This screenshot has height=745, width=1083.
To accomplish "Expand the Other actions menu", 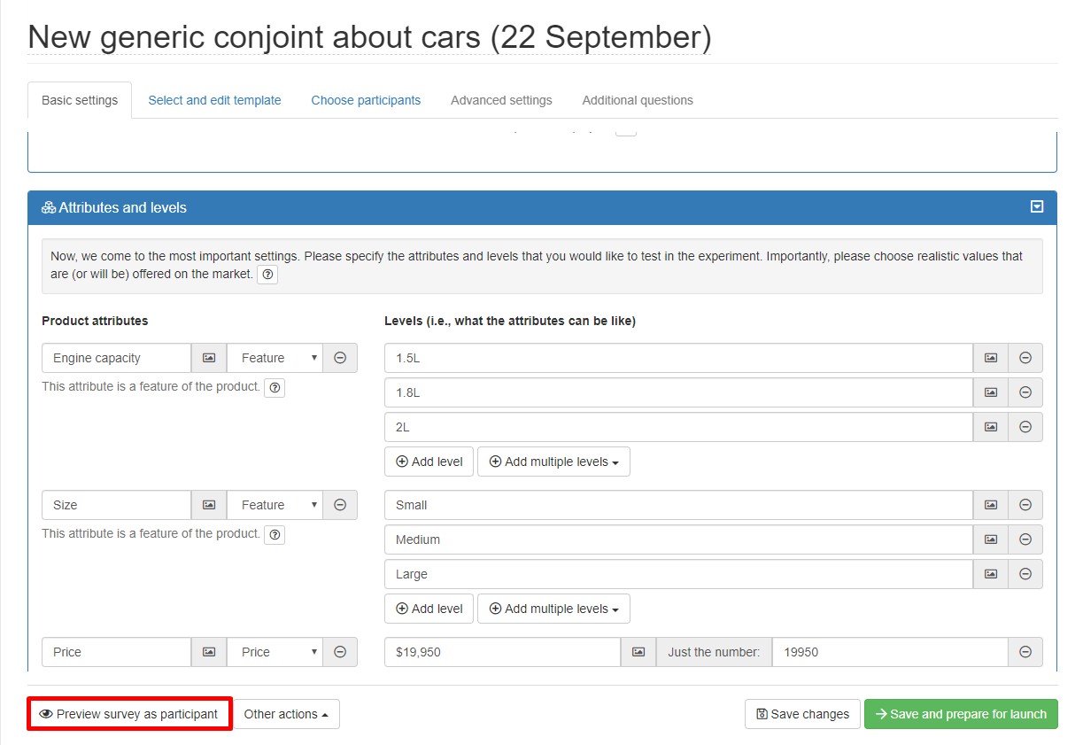I will 286,714.
